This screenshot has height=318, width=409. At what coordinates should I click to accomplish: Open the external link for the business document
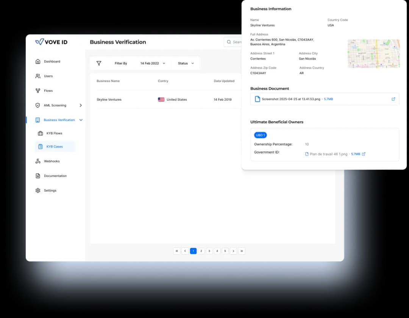[393, 99]
